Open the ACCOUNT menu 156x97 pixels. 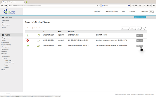click(98, 12)
